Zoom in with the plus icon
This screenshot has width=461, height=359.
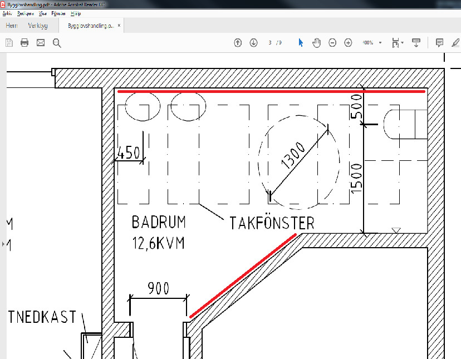pos(349,43)
